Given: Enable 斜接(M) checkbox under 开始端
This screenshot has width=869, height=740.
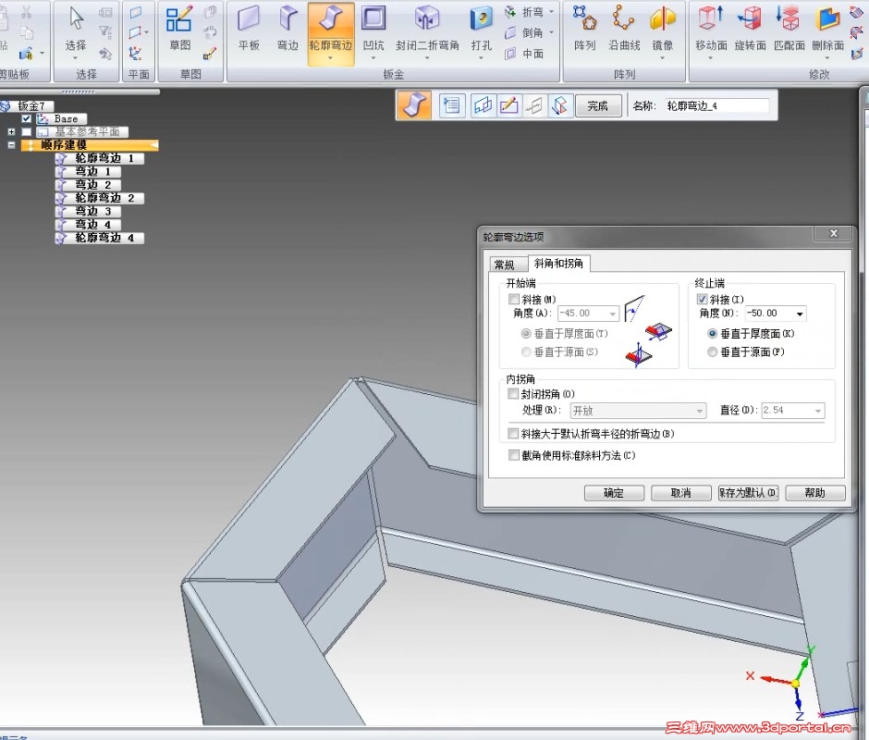Looking at the screenshot, I should tap(514, 299).
